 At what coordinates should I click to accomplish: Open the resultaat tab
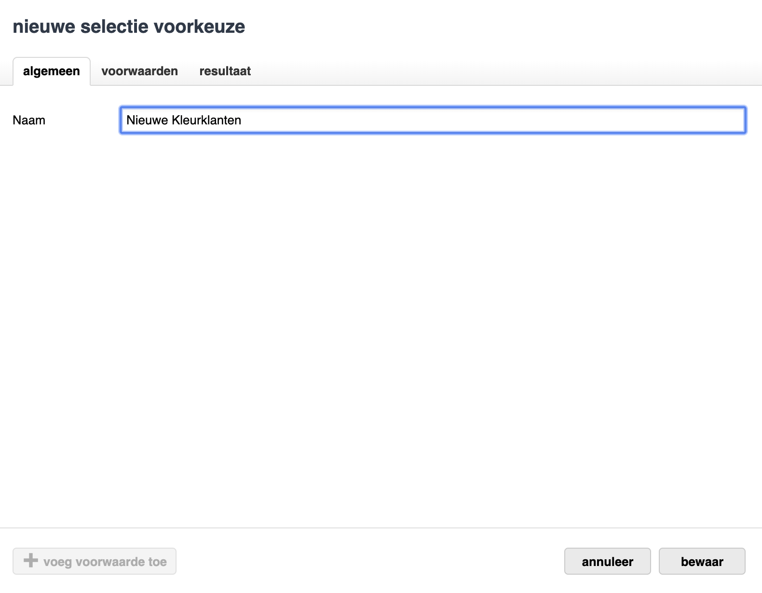225,71
